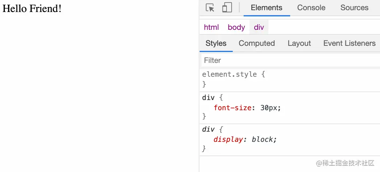Select html in the breadcrumb trail

pyautogui.click(x=211, y=27)
